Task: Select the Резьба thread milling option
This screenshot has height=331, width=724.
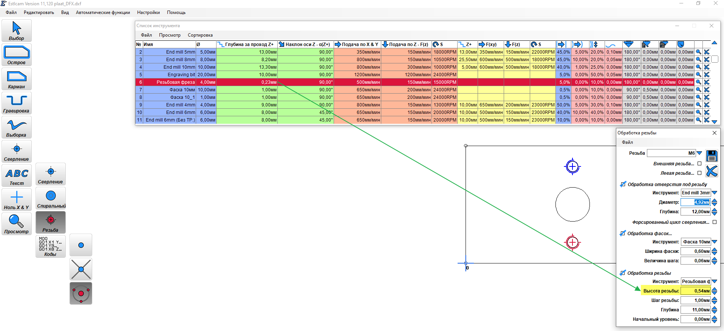Action: click(51, 222)
